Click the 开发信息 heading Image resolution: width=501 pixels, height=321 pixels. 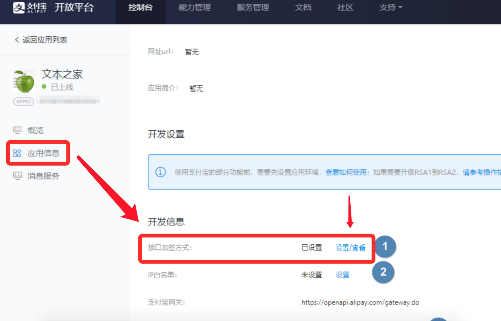coord(166,222)
